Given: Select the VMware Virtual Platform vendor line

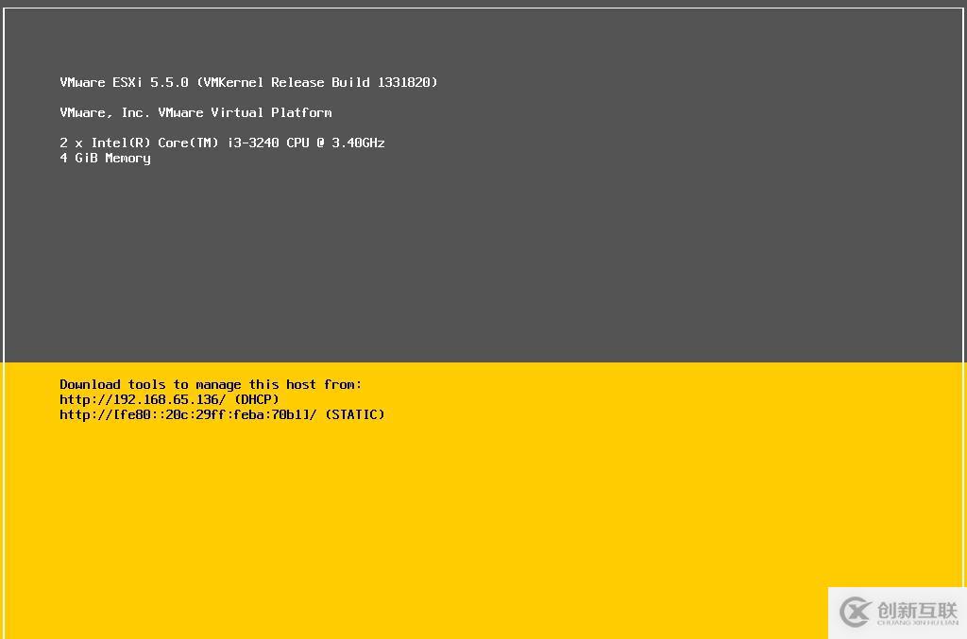Looking at the screenshot, I should click(x=195, y=112).
